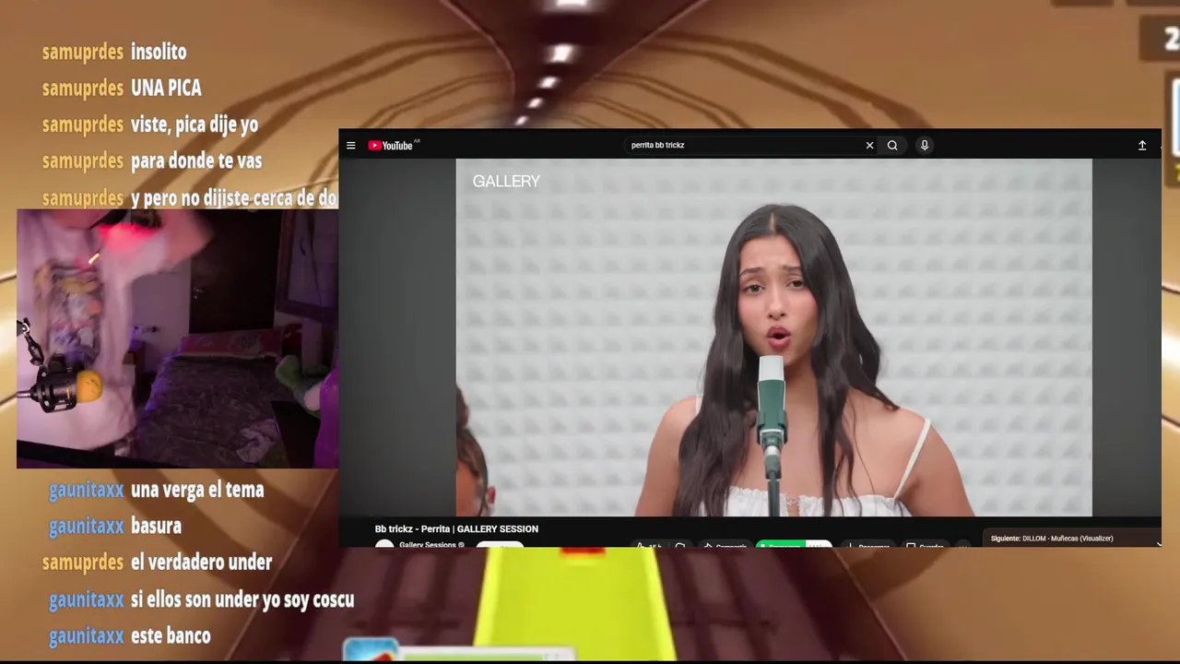Click chat message 'el verdadero under'
This screenshot has height=664, width=1180.
tap(201, 563)
